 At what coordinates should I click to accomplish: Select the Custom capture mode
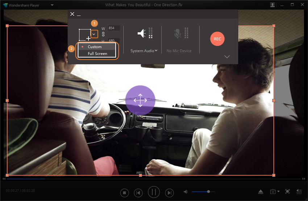[x=97, y=47]
